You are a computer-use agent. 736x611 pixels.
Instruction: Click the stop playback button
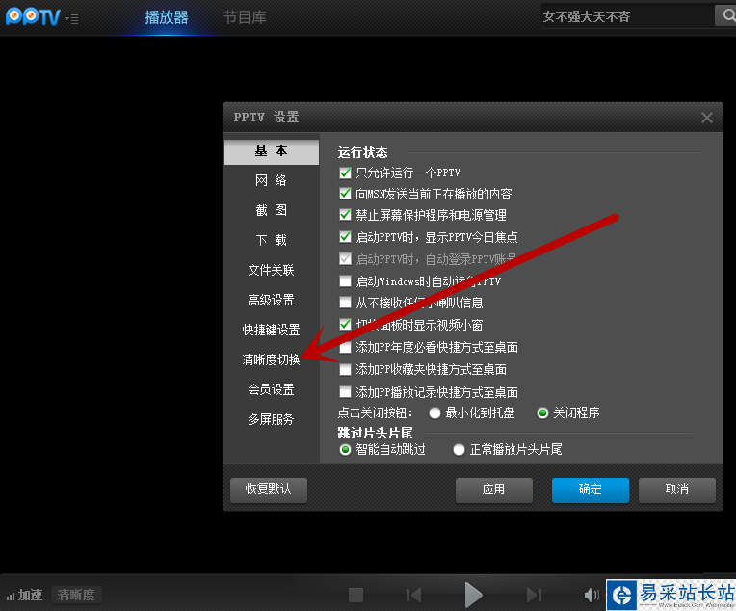[x=355, y=595]
